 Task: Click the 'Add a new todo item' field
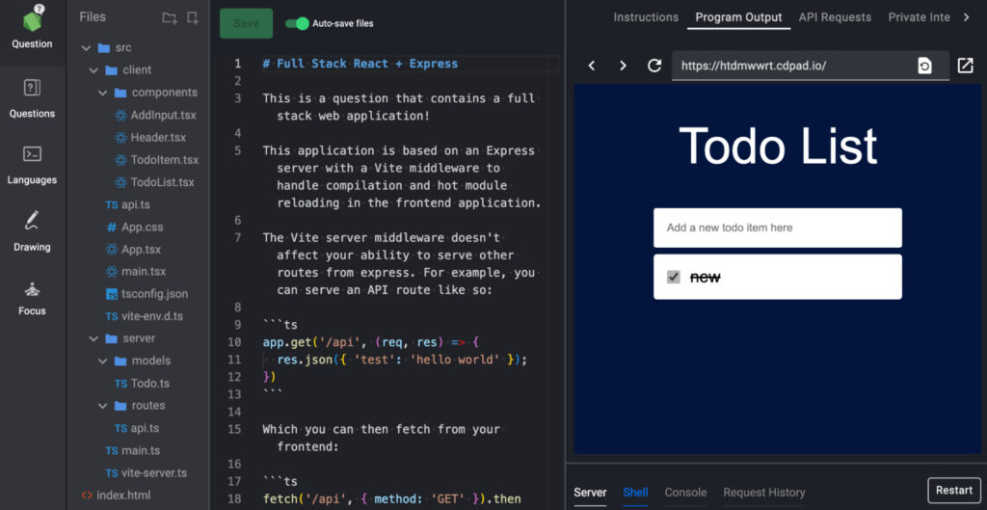pyautogui.click(x=777, y=228)
